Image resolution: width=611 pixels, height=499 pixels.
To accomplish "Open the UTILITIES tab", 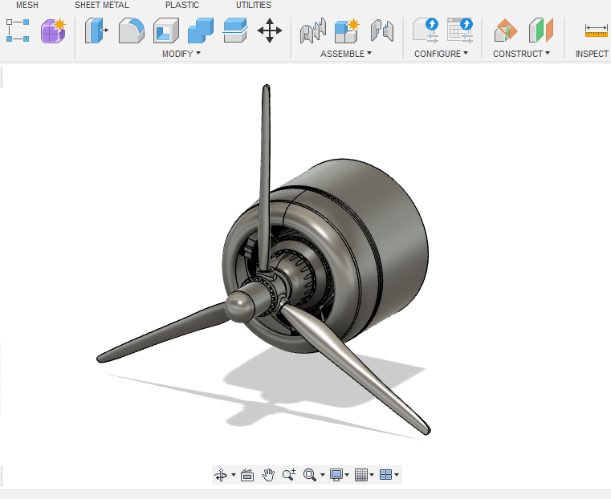I will (253, 5).
